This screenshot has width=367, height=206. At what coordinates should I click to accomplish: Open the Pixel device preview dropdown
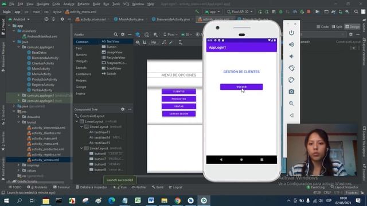pos(171,34)
